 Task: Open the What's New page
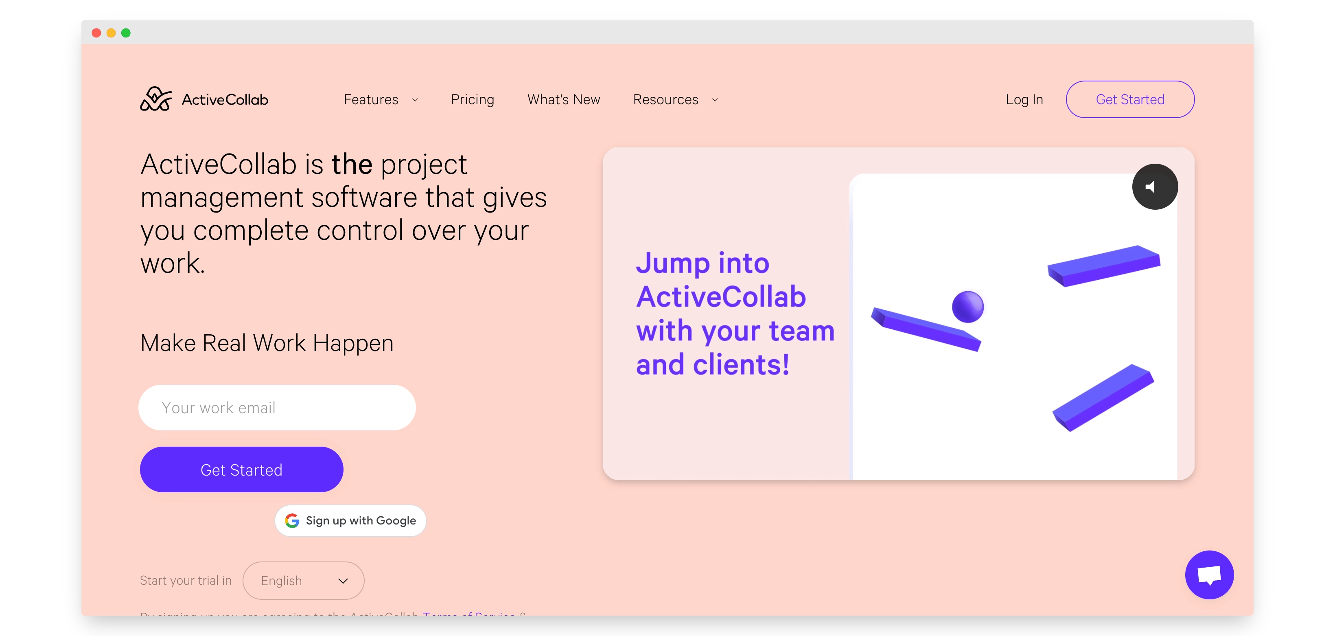pos(563,99)
